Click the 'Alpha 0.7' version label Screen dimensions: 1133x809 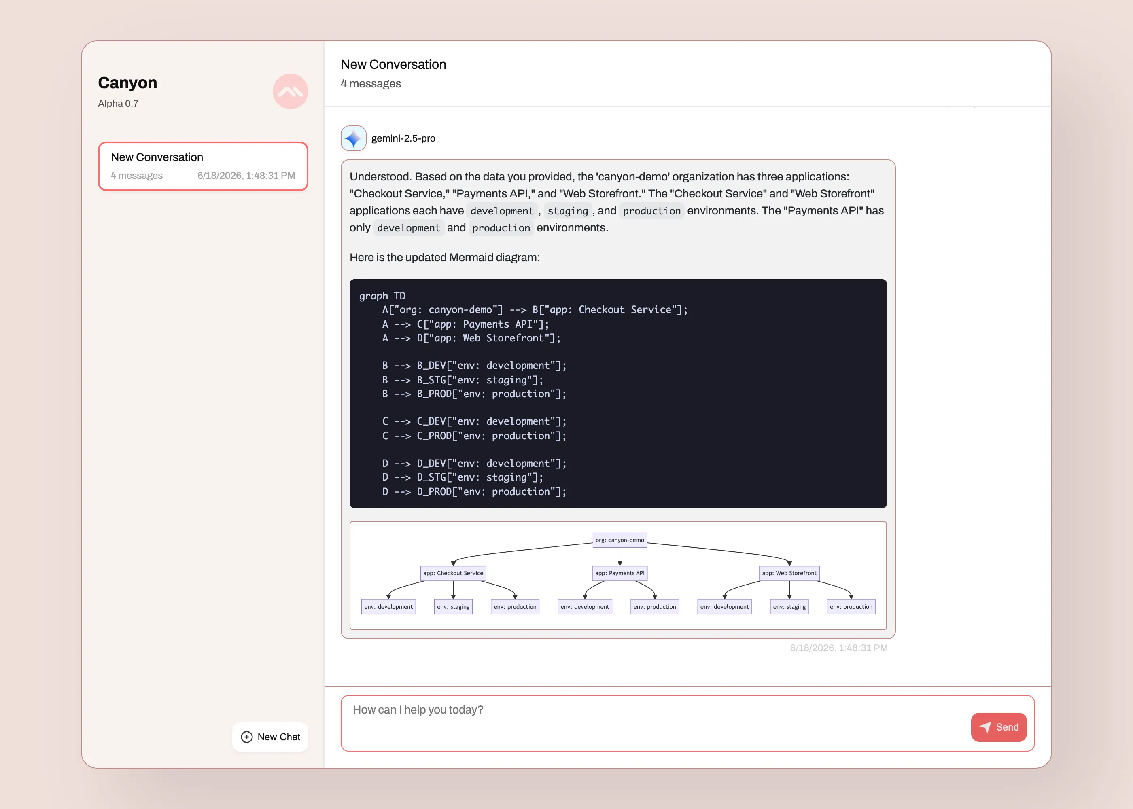(x=118, y=104)
